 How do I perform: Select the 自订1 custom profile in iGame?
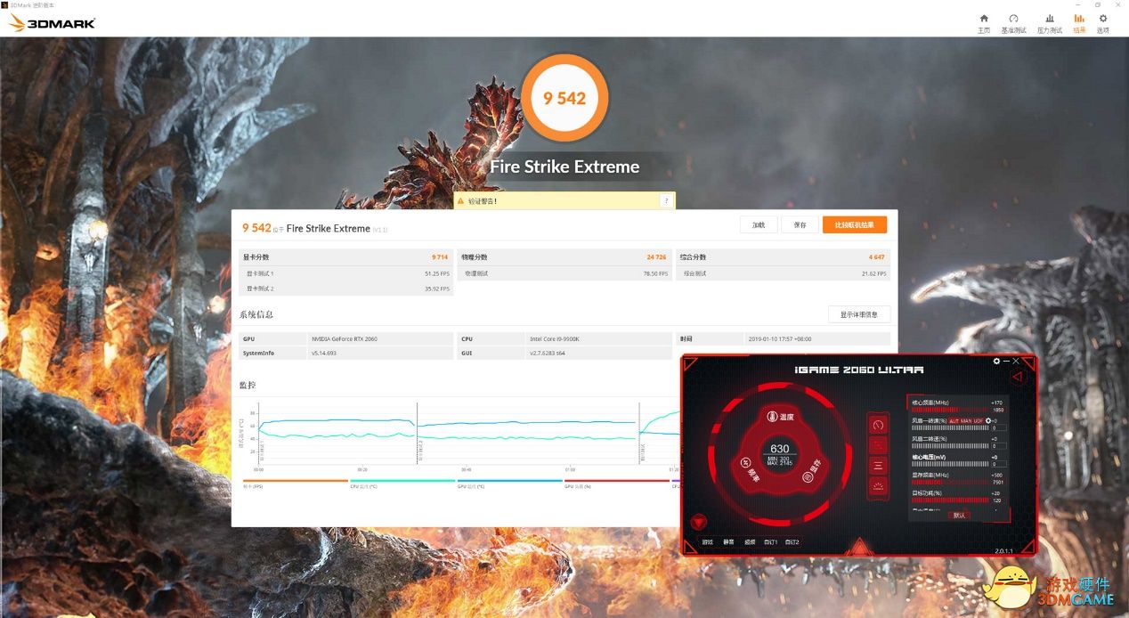[771, 541]
